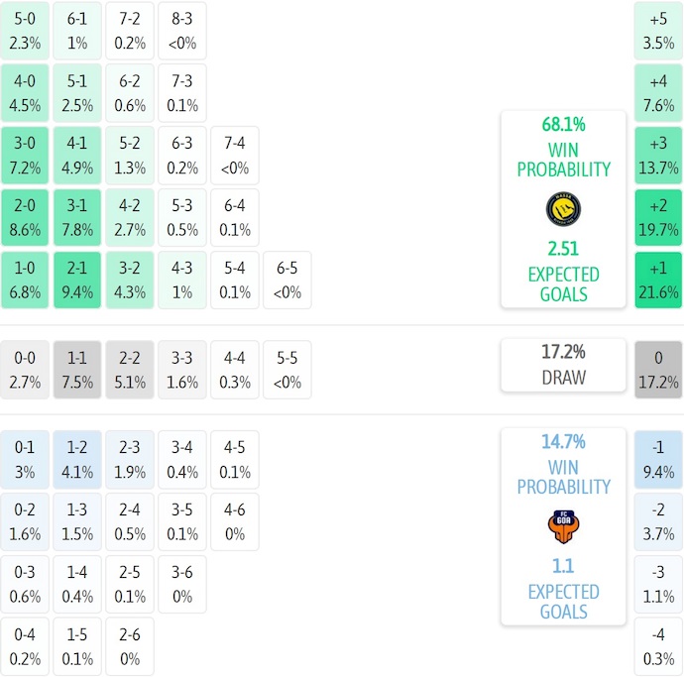
Task: Click the 1.1 expected goals value
Action: coord(563,566)
